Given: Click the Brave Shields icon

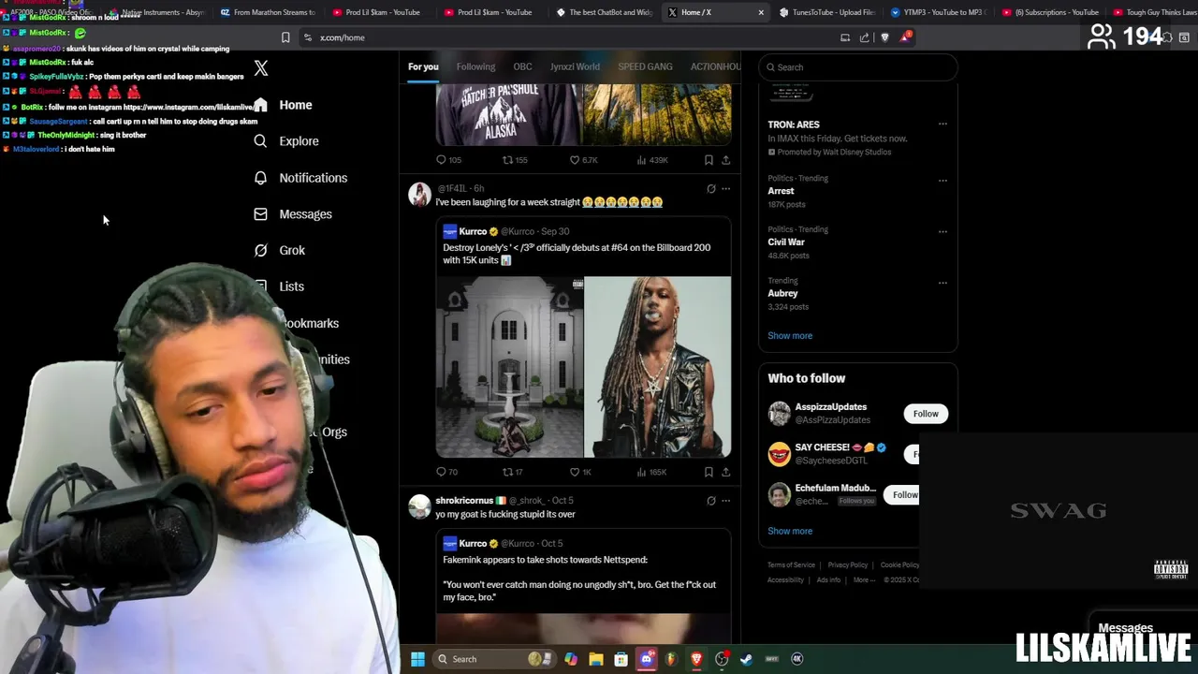Looking at the screenshot, I should tap(884, 37).
